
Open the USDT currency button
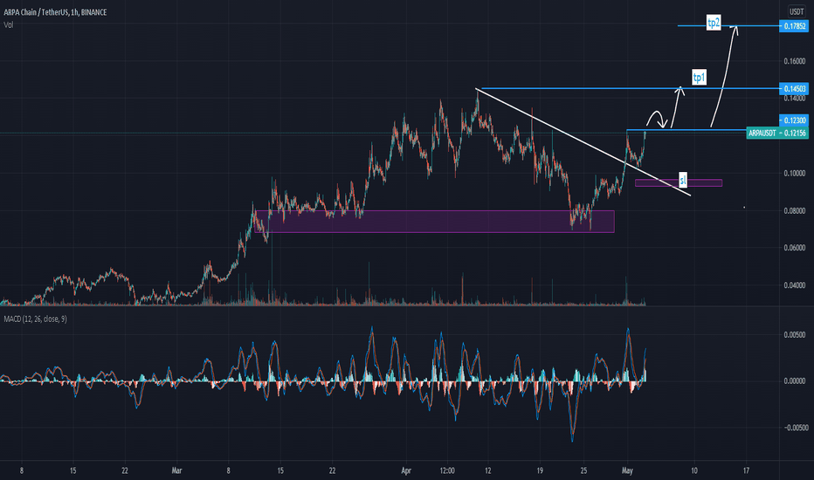pyautogui.click(x=797, y=11)
